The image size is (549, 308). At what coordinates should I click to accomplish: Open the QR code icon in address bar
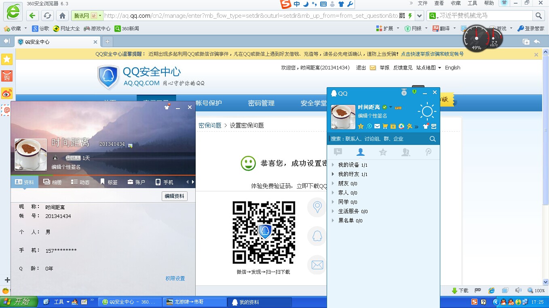(402, 16)
